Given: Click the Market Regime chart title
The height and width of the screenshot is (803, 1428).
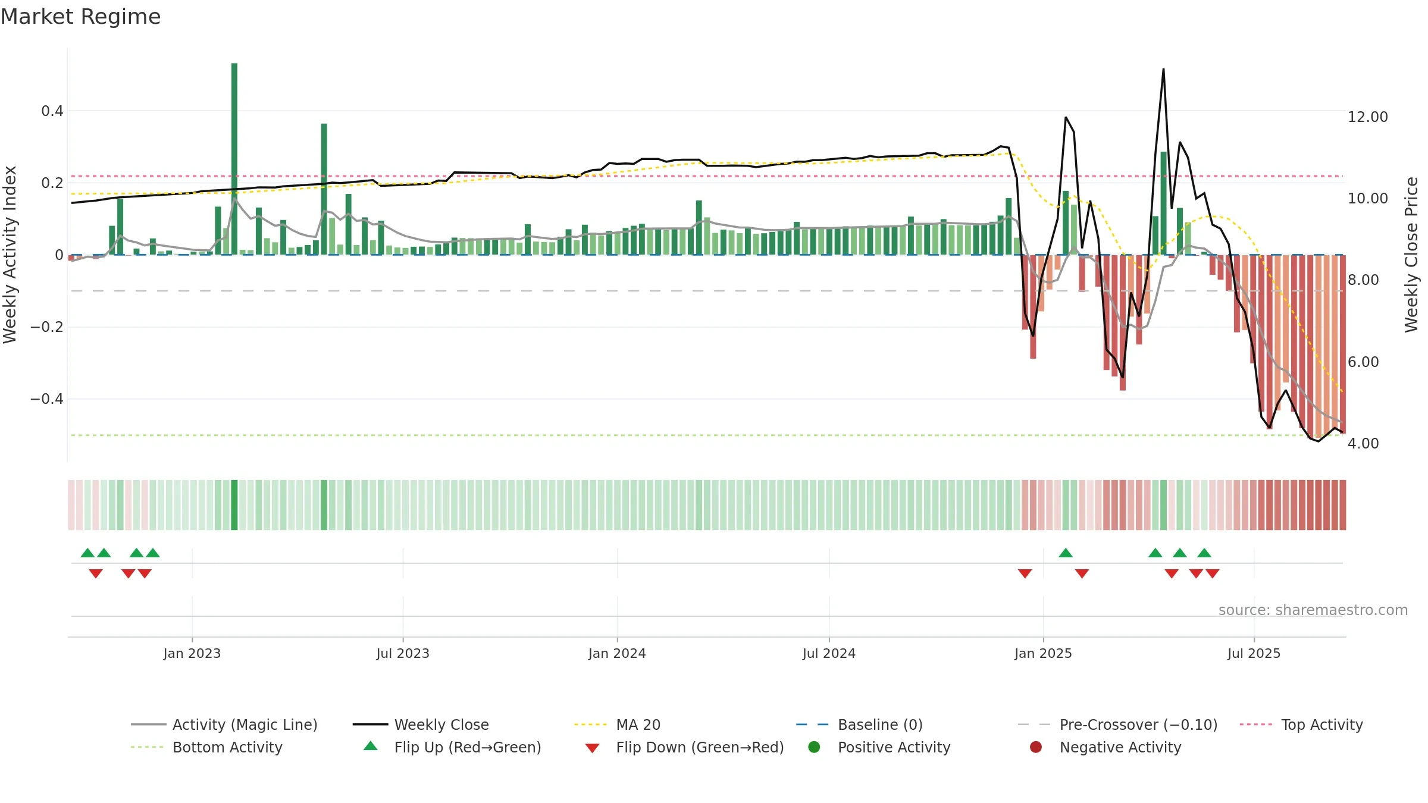Looking at the screenshot, I should (80, 17).
